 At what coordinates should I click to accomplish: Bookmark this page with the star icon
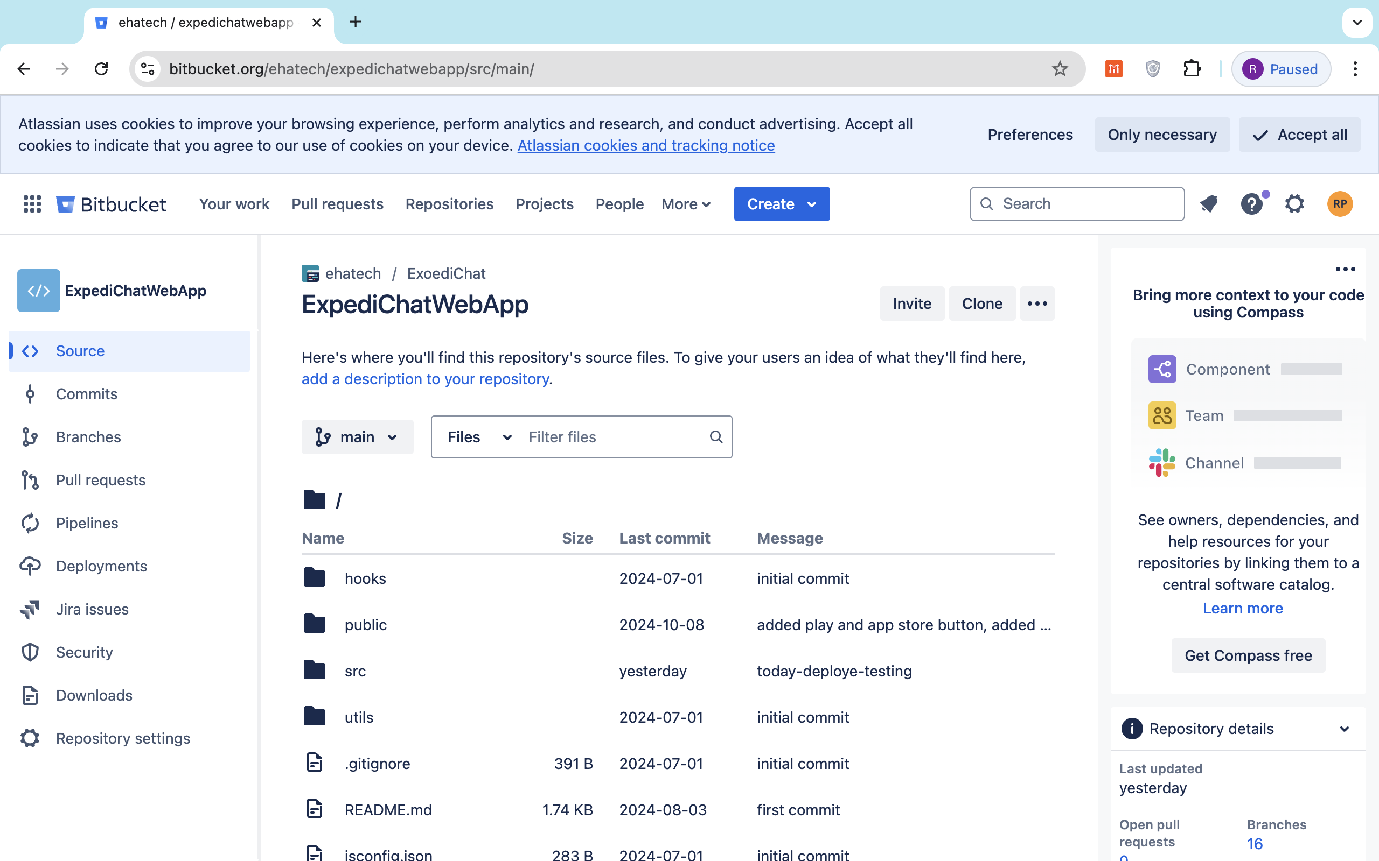point(1060,69)
